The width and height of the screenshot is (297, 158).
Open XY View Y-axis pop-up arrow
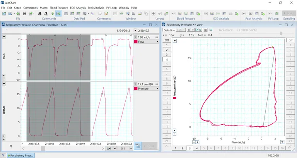click(x=175, y=41)
